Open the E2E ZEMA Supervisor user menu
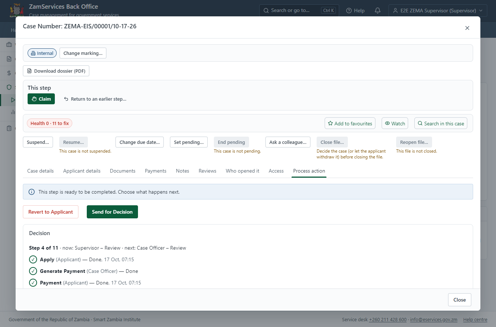This screenshot has height=327, width=496. 438,11
